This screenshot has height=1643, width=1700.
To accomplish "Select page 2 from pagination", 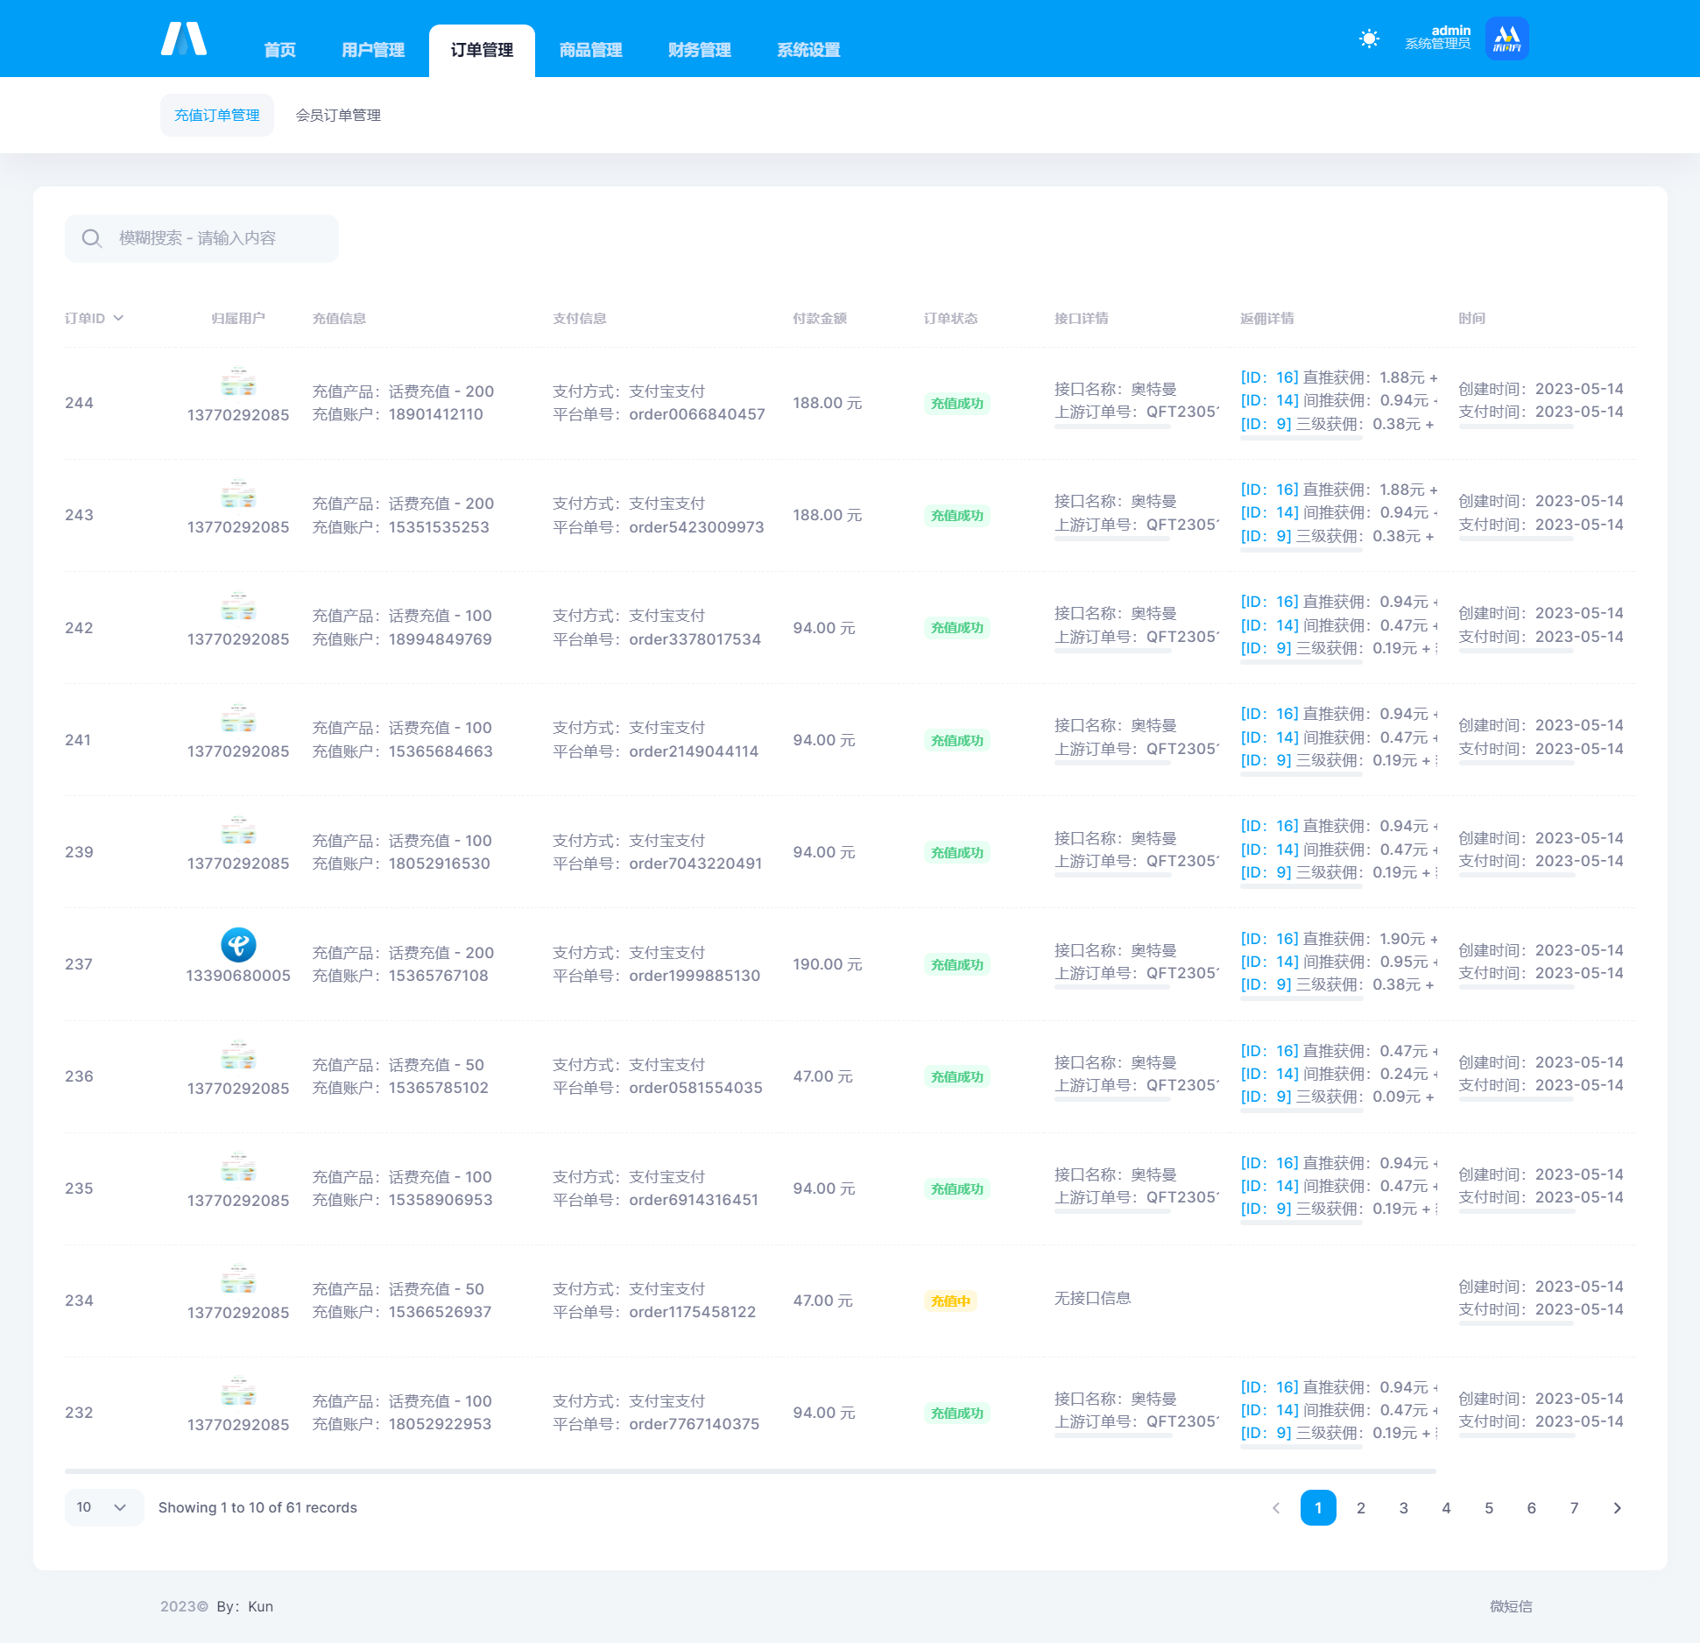I will click(1362, 1506).
